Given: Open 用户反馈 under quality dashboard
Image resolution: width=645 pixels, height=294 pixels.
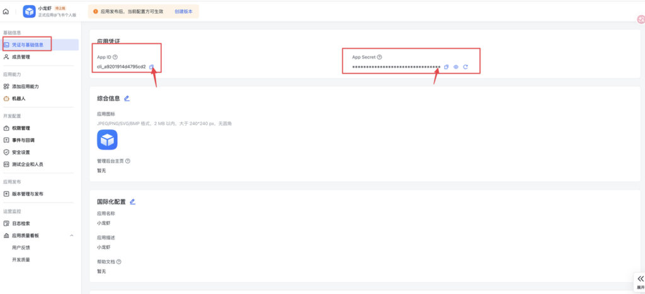Looking at the screenshot, I should 21,248.
